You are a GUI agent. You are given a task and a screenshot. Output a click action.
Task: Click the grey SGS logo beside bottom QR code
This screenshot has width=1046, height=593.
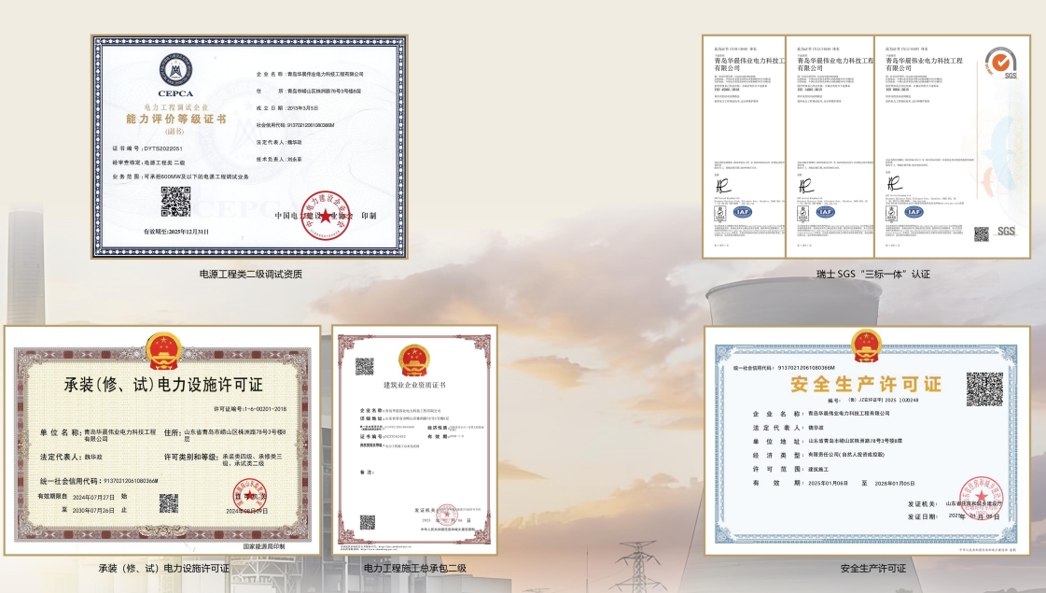pyautogui.click(x=1006, y=231)
